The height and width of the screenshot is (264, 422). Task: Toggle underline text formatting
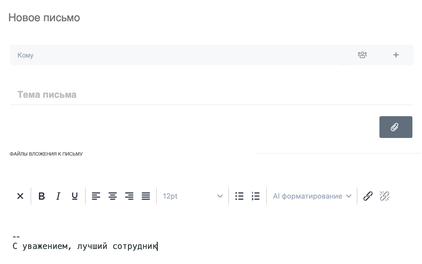coord(75,196)
